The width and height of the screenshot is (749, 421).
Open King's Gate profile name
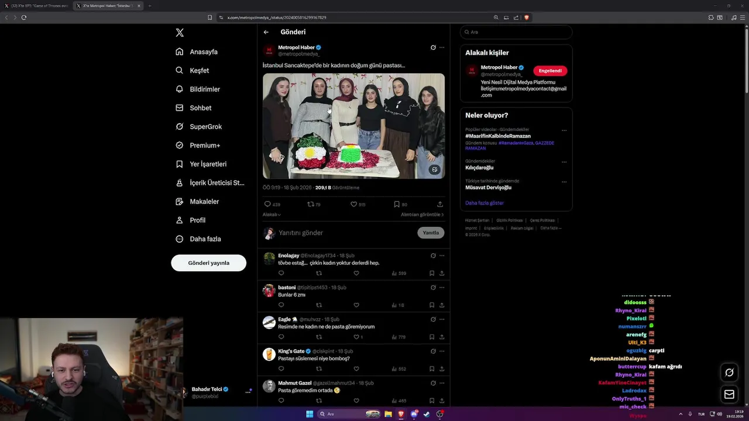click(291, 351)
